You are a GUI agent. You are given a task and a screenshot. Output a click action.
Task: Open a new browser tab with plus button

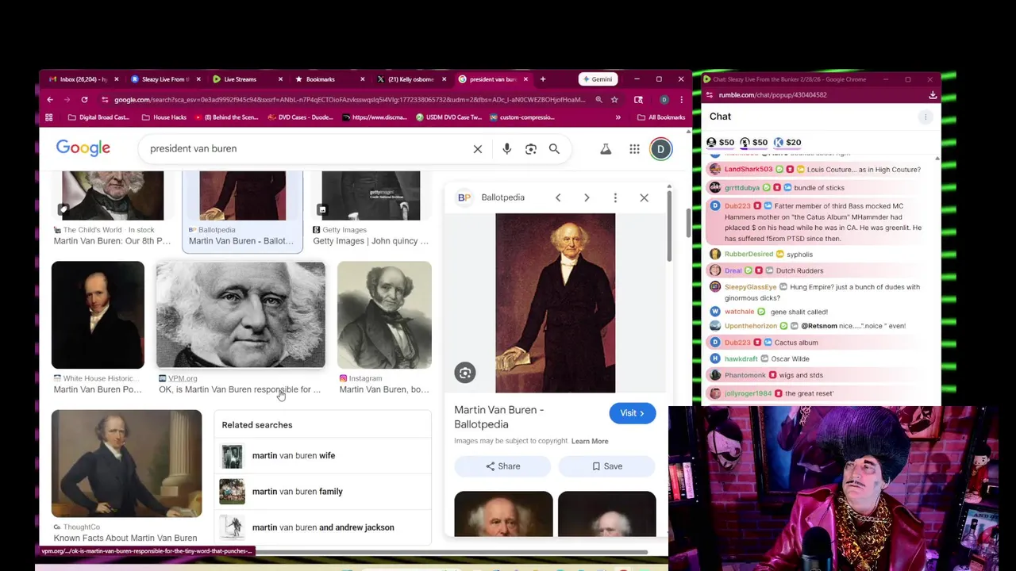[x=543, y=79]
